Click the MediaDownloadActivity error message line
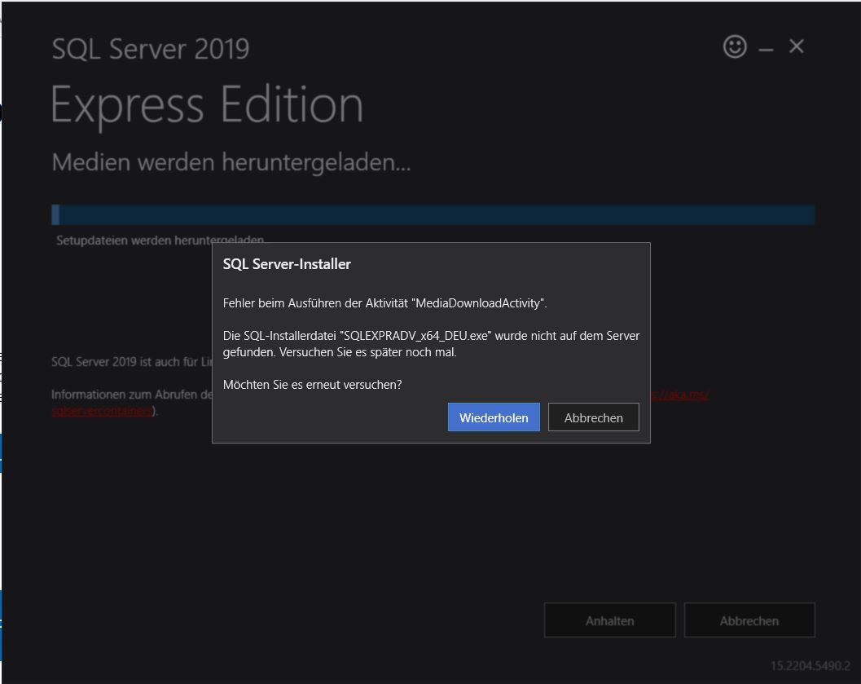This screenshot has width=861, height=684. tap(385, 303)
